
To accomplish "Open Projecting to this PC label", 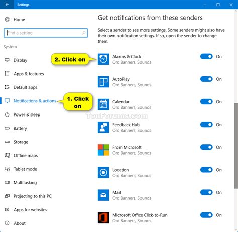I will (33, 196).
